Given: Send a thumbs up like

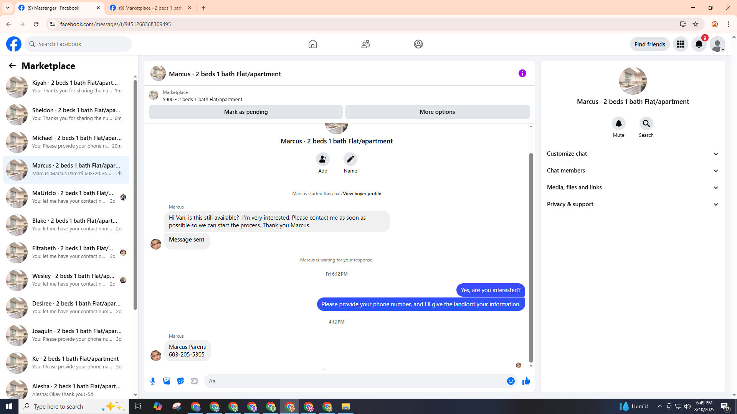Looking at the screenshot, I should coord(526,381).
